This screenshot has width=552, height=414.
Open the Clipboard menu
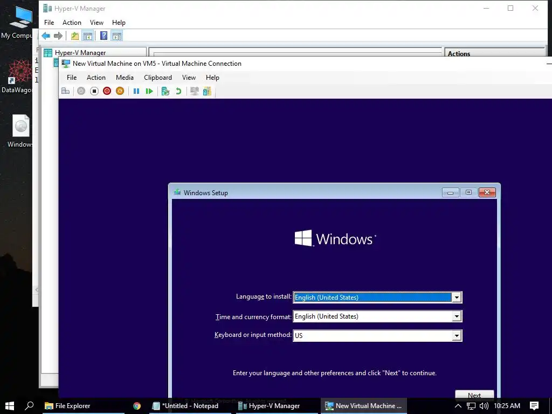pos(158,78)
